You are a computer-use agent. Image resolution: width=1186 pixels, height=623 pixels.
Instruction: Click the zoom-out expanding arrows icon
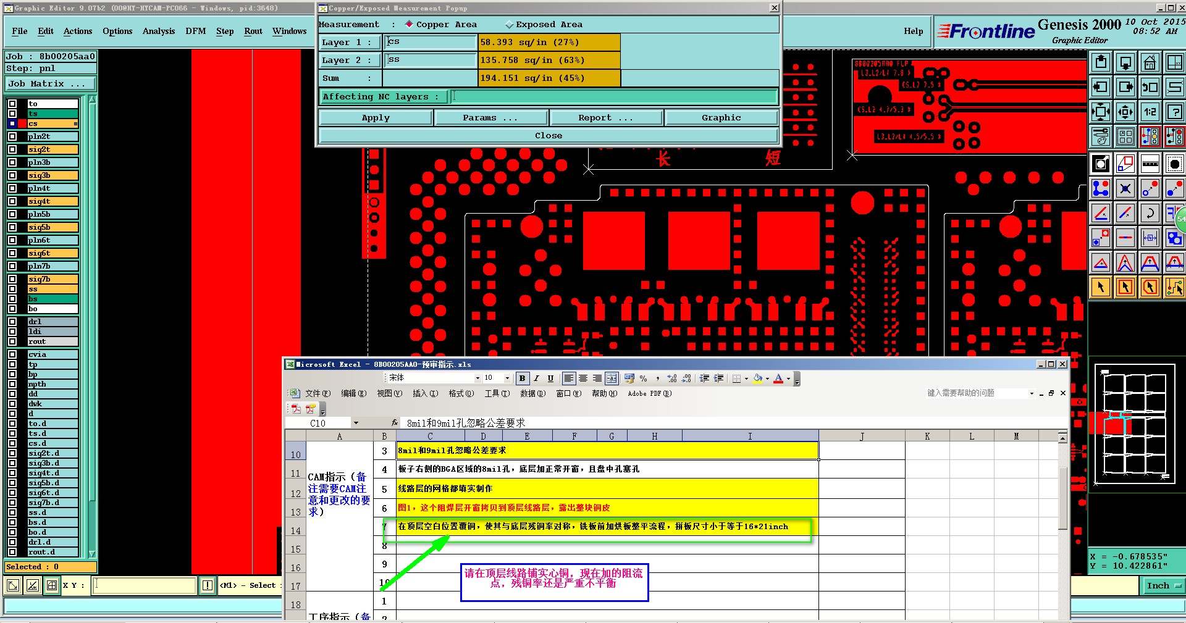1125,112
